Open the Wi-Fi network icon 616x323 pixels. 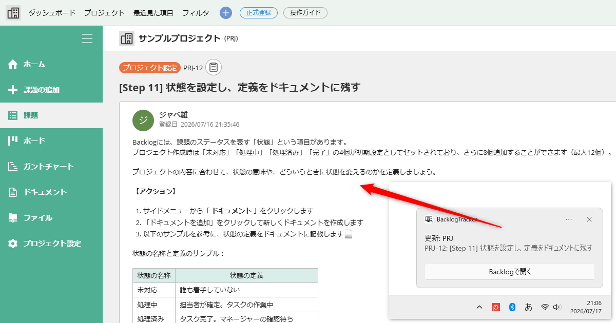tap(545, 307)
